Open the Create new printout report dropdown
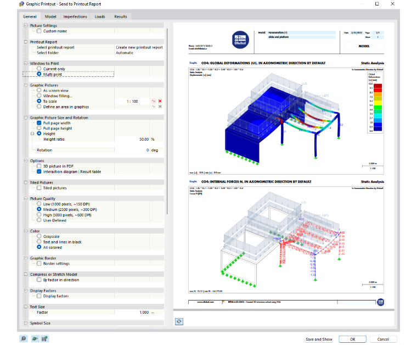417x345 pixels. [139, 47]
